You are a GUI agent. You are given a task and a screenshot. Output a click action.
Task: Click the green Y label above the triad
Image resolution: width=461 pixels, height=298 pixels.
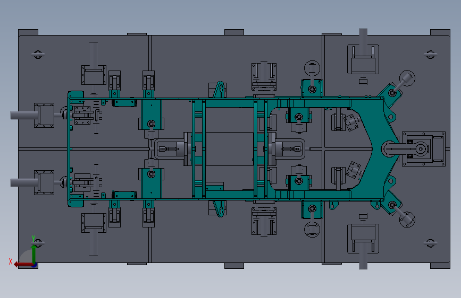[x=33, y=238]
